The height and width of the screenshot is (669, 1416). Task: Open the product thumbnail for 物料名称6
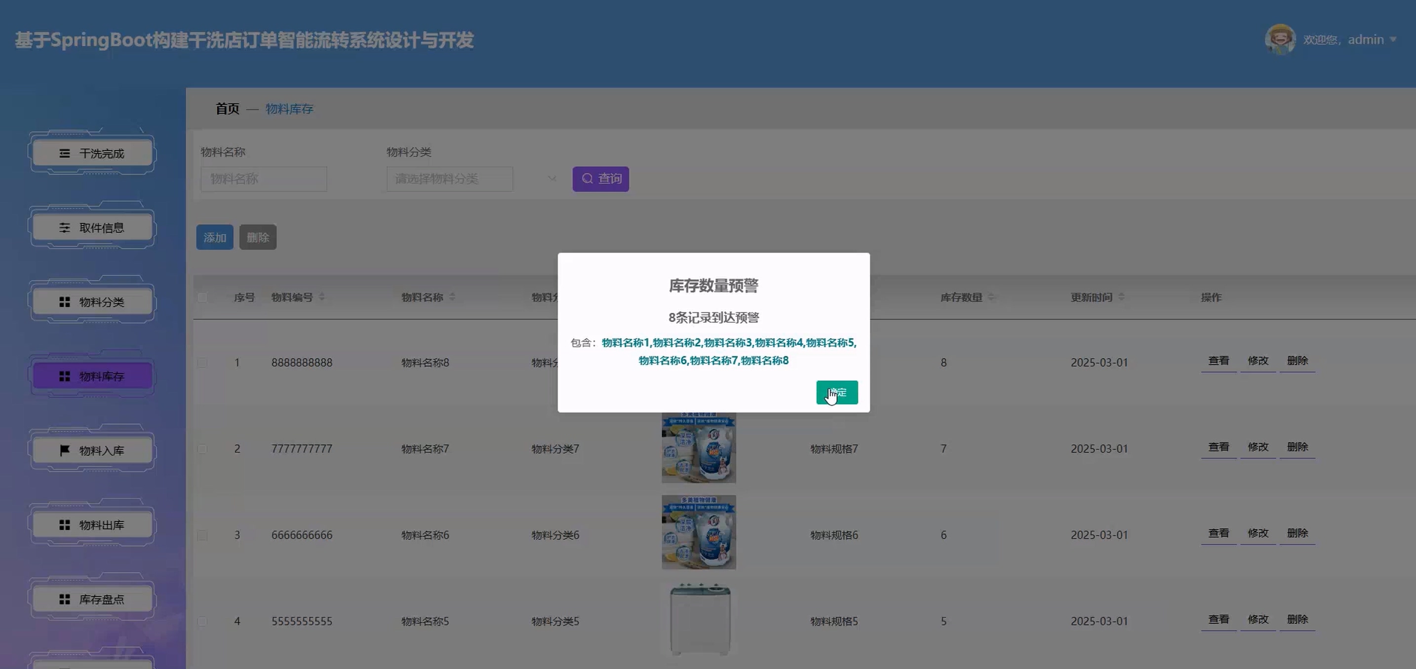tap(699, 532)
